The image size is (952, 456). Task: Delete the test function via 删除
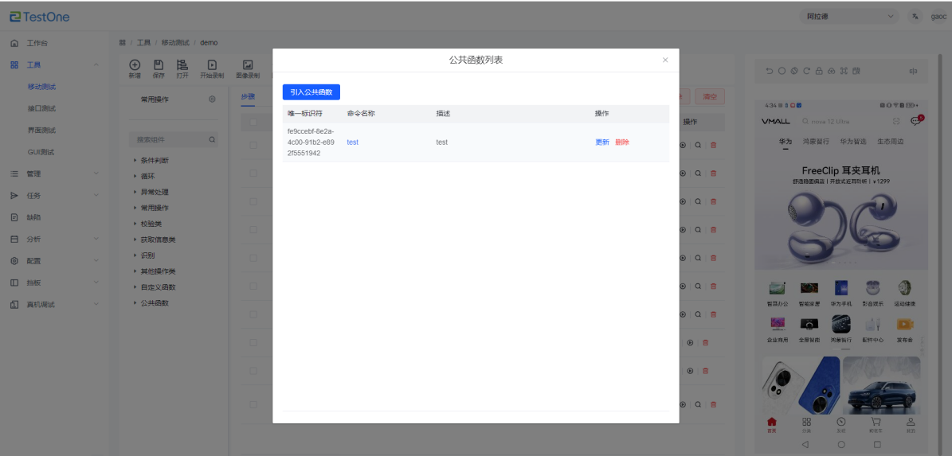(x=622, y=142)
